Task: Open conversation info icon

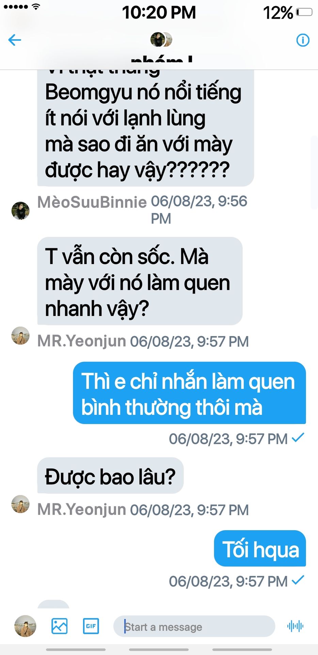Action: pos(303,40)
